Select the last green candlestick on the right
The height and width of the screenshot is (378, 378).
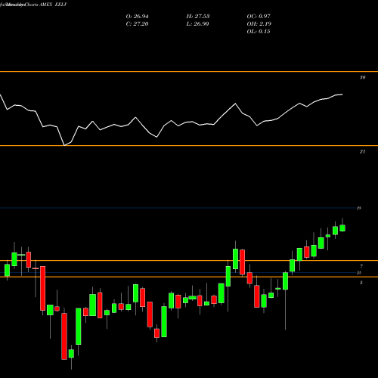point(342,228)
